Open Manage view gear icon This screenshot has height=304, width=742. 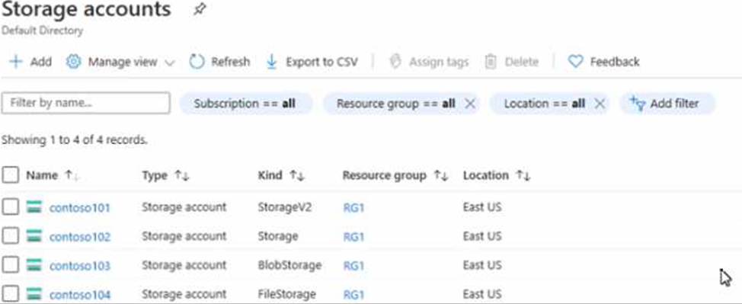pyautogui.click(x=73, y=62)
